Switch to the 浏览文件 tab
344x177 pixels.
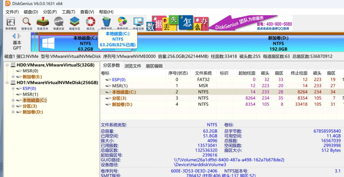pyautogui.click(x=133, y=66)
